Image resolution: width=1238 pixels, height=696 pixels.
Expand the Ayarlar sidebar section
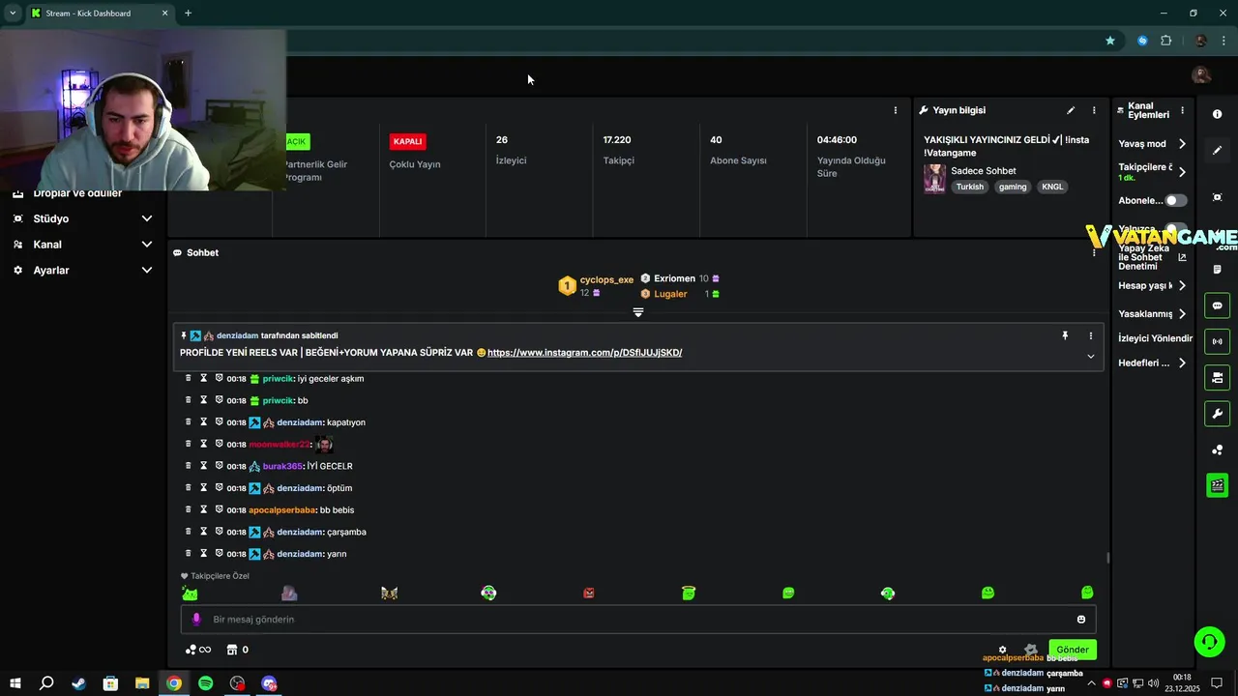point(147,271)
